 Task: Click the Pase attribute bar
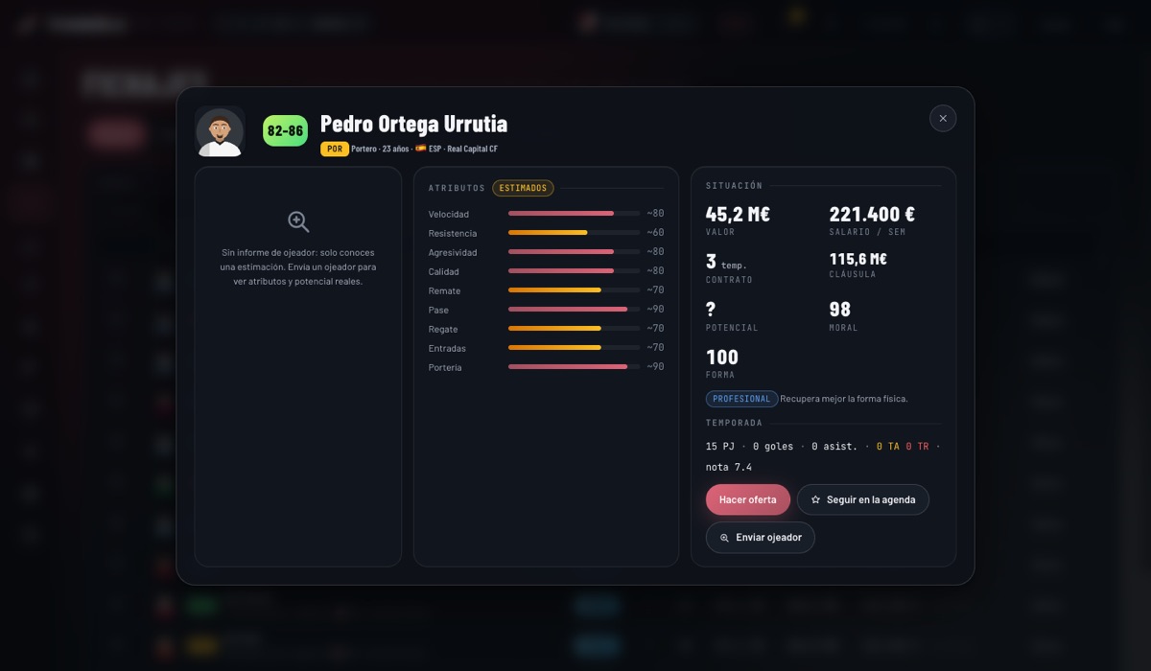click(574, 309)
